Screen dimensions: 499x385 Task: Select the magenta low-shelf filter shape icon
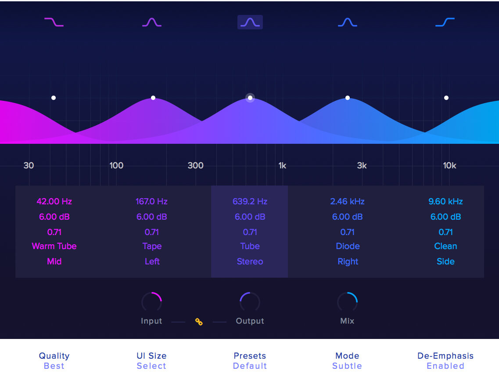[x=54, y=22]
